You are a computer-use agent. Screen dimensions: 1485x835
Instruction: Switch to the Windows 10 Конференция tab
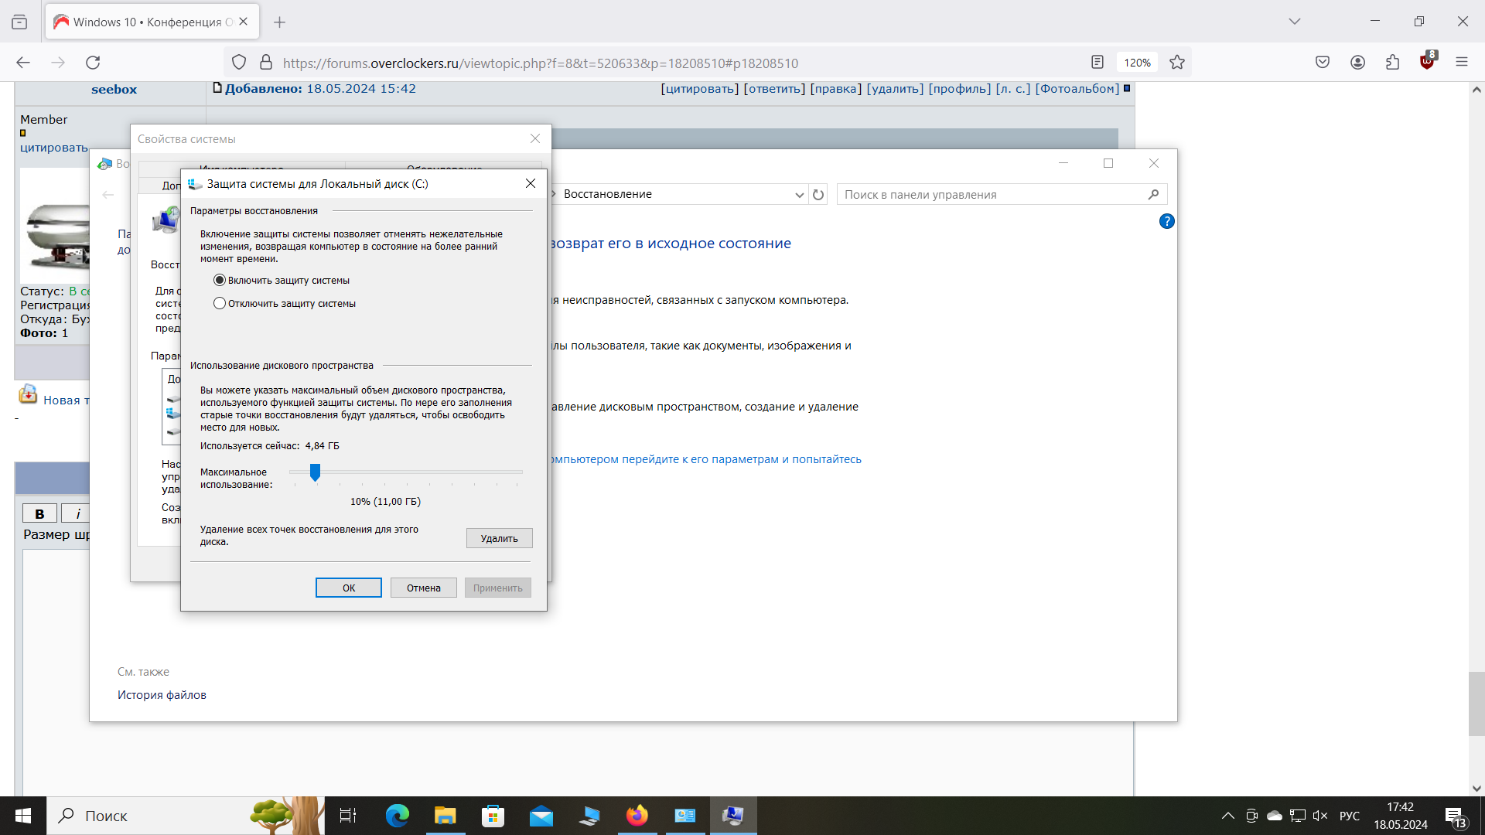[147, 22]
